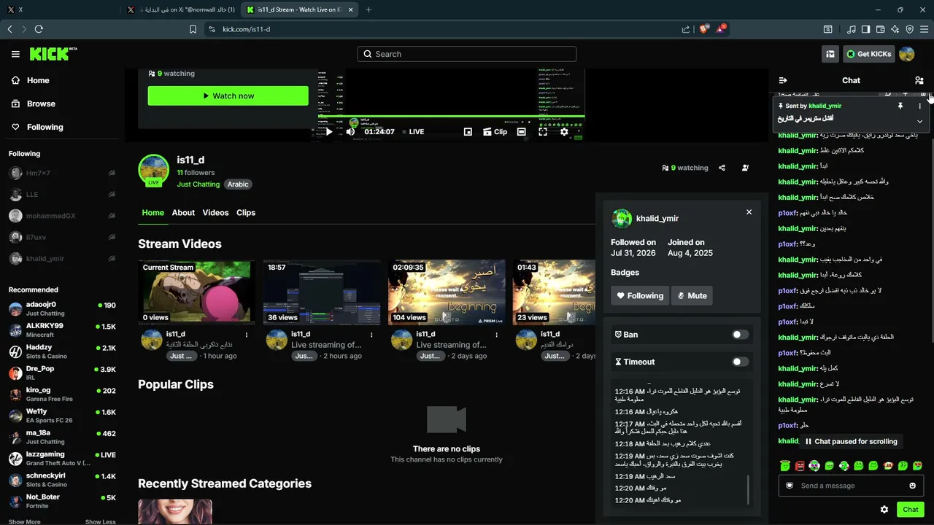Click the green Watch now button

pyautogui.click(x=228, y=96)
